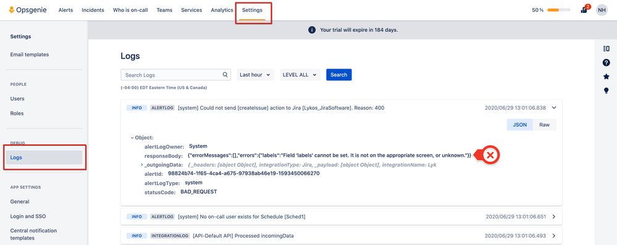617x245 pixels.
Task: Click the timestamp 2020/06/29 13:01:06.651
Action: point(515,216)
